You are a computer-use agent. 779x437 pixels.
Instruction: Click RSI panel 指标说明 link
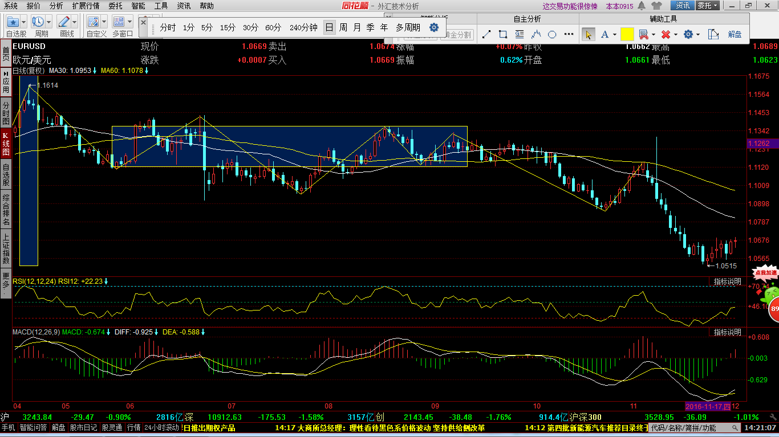coord(728,281)
